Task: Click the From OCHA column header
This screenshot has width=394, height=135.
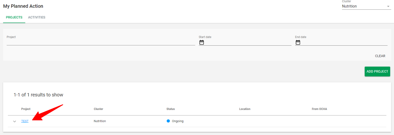Action: (319, 109)
